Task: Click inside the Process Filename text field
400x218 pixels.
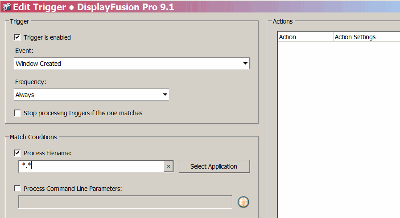Action: (x=91, y=166)
